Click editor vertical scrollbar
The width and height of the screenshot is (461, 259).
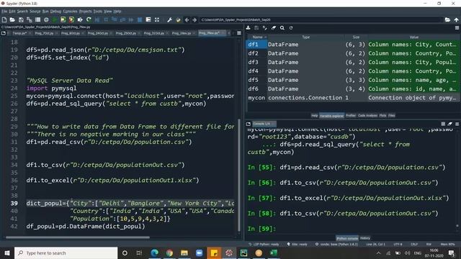[239, 175]
